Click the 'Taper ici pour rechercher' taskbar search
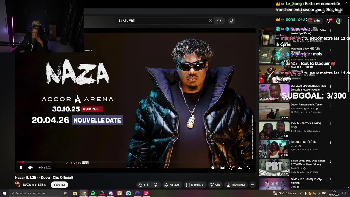This screenshot has width=350, height=197. coord(34,193)
